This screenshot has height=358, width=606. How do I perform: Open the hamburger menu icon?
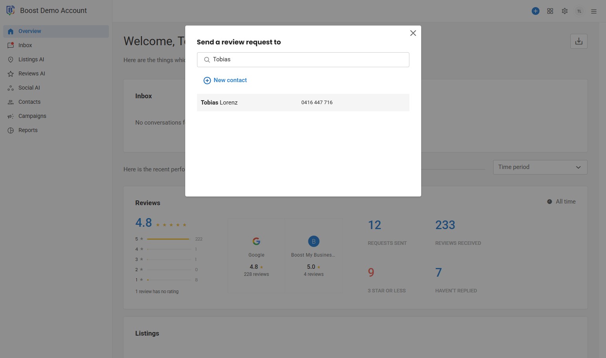594,11
